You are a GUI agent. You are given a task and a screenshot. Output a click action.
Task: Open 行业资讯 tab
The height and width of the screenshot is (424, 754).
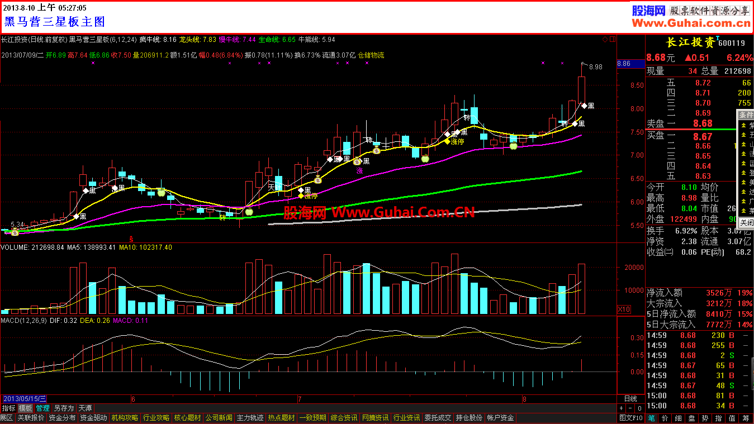coord(406,418)
